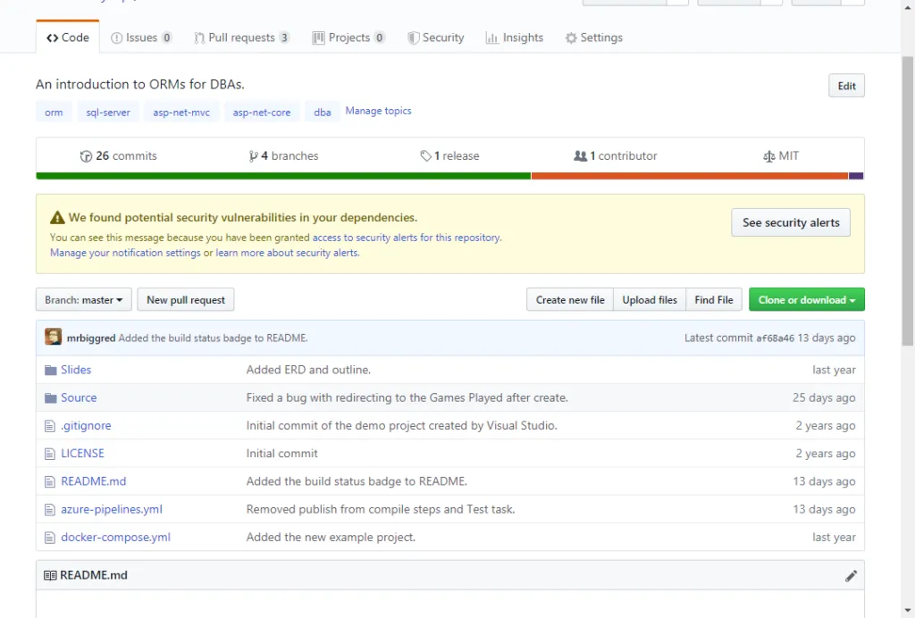
Task: Click See security alerts button
Action: pos(791,222)
